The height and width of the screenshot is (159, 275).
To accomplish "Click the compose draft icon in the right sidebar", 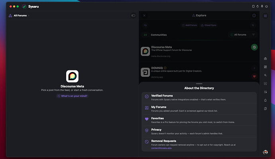I will tap(265, 92).
